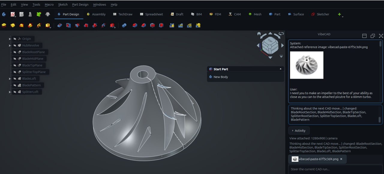The height and width of the screenshot is (174, 384).
Task: Open the green plus workbench overflow menu
Action: pyautogui.click(x=340, y=14)
